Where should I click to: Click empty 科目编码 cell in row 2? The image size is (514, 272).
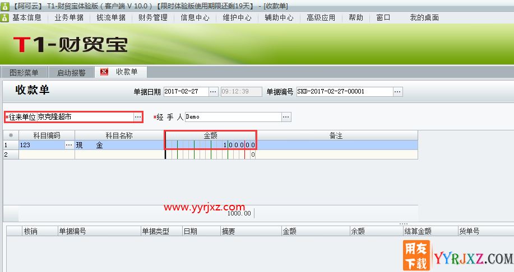point(47,154)
